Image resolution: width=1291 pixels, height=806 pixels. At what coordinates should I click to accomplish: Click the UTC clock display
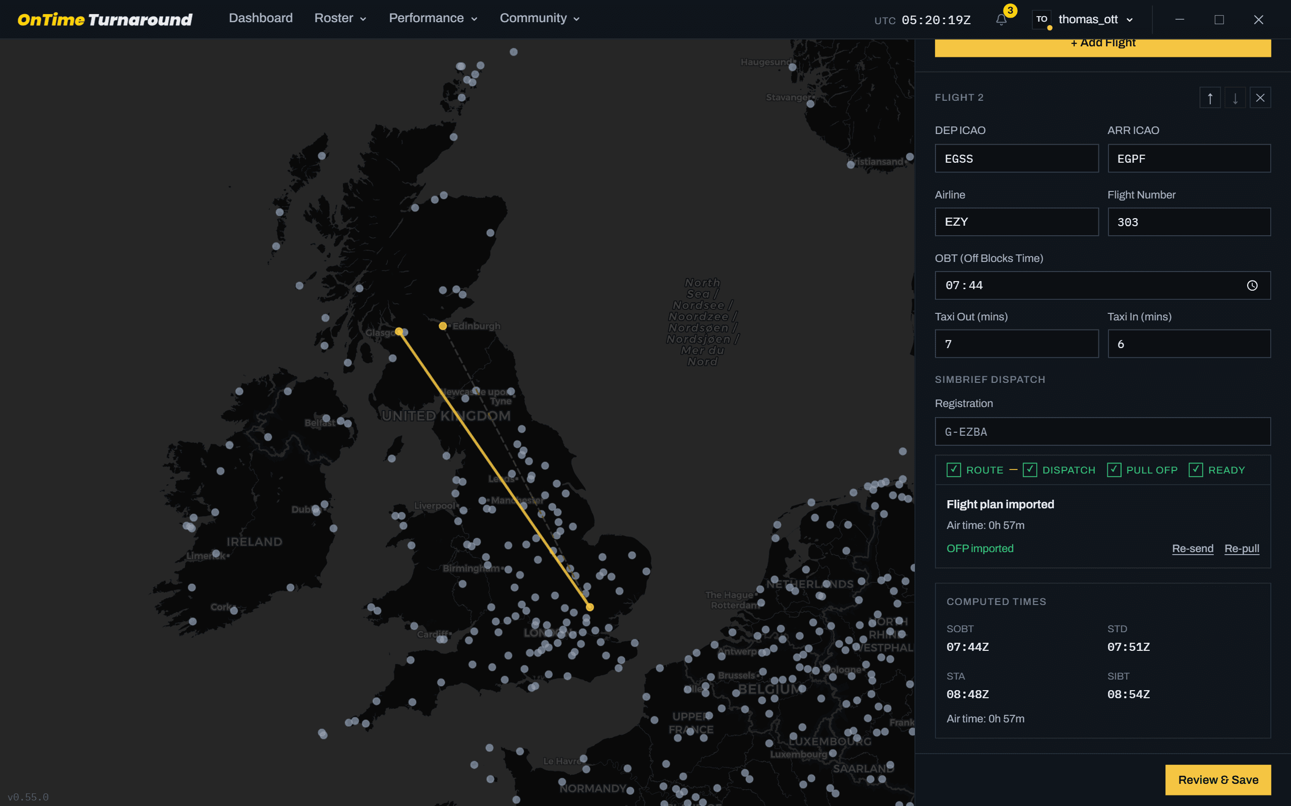[x=922, y=20]
